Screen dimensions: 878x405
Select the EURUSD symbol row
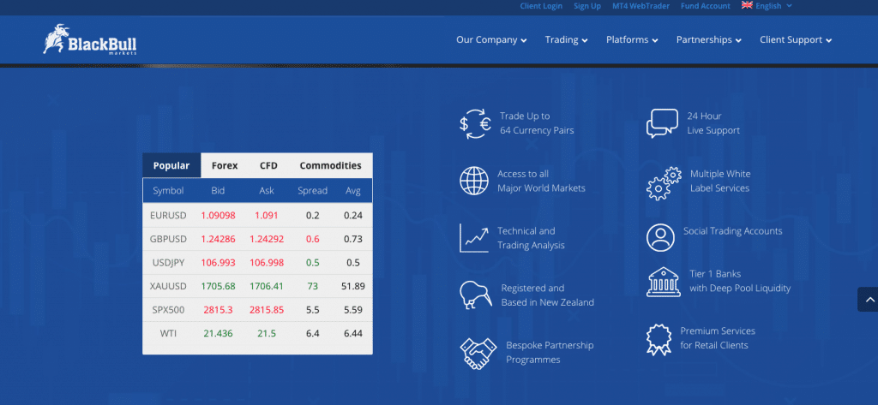pyautogui.click(x=257, y=216)
